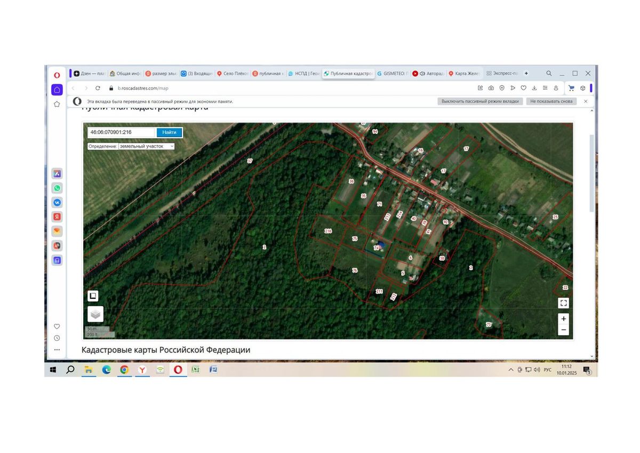The width and height of the screenshot is (640, 453).
Task: Open Excel from the taskbar
Action: 196,369
